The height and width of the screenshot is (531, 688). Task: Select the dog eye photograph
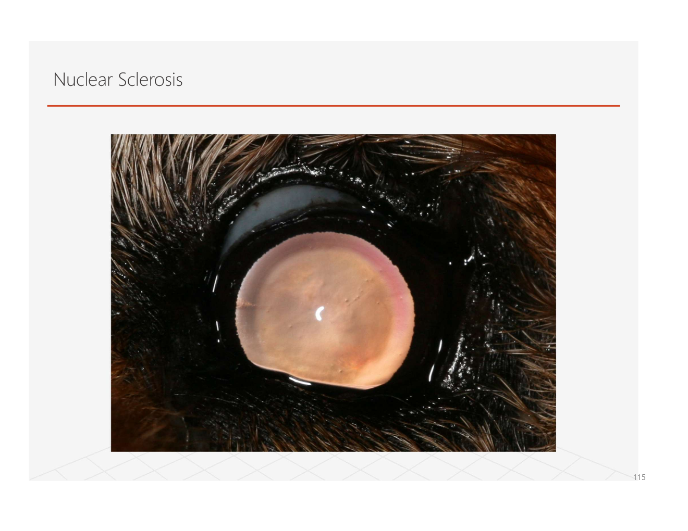pyautogui.click(x=334, y=293)
